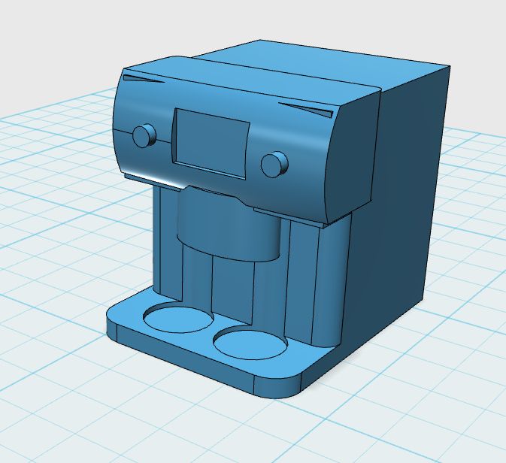Select the left circular cup recess

coord(178,319)
